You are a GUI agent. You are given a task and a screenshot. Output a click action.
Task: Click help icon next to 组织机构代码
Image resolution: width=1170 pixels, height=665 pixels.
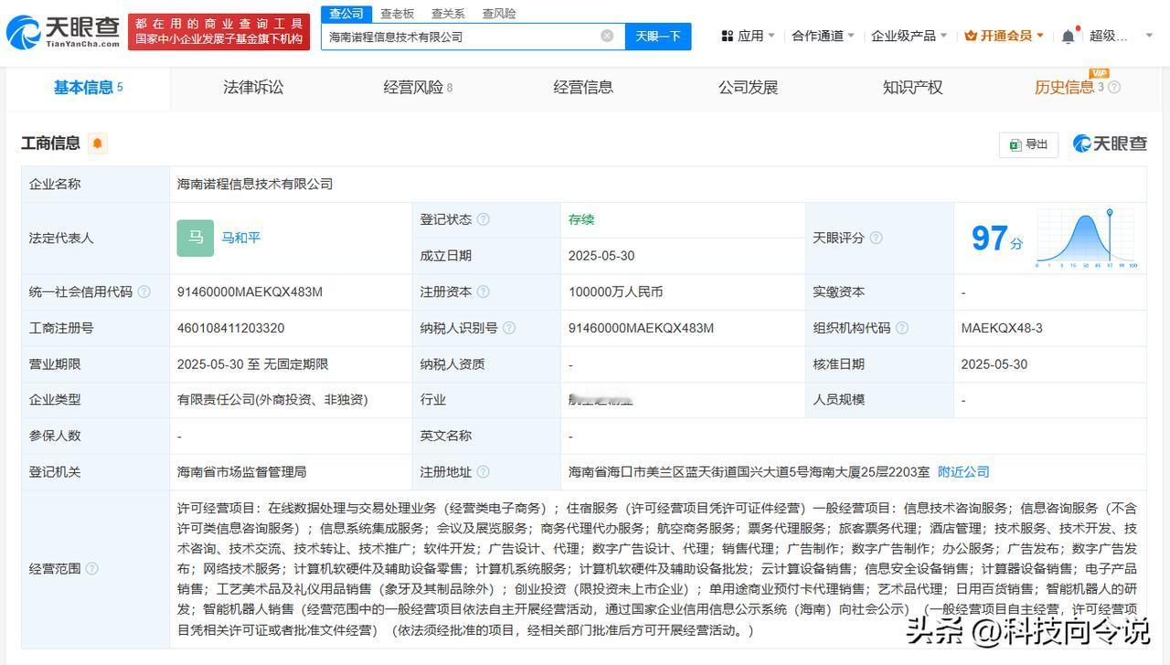[x=902, y=328]
